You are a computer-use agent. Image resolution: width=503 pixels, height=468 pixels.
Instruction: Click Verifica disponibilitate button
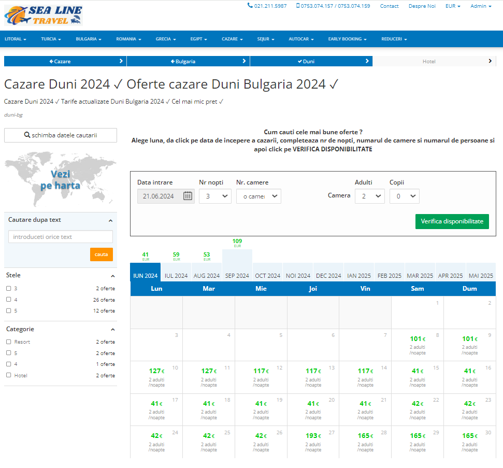[x=452, y=221]
